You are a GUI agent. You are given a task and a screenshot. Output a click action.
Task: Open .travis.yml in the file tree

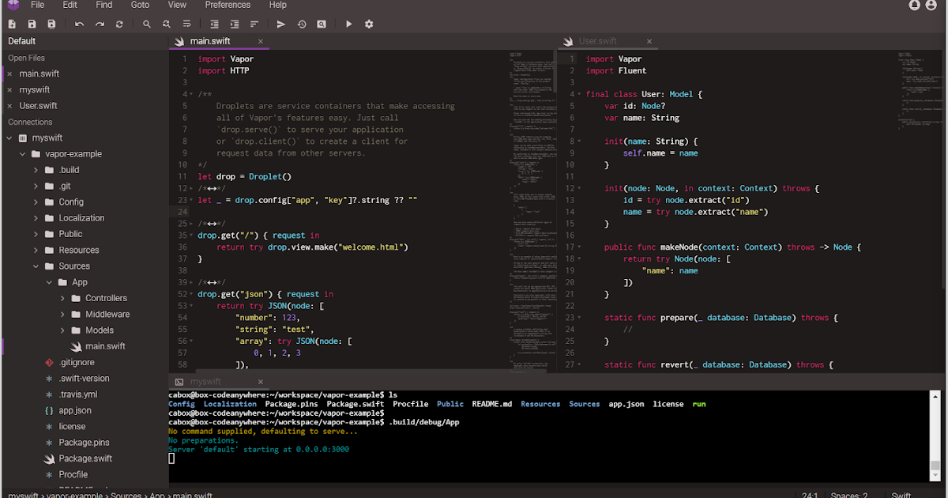point(78,394)
